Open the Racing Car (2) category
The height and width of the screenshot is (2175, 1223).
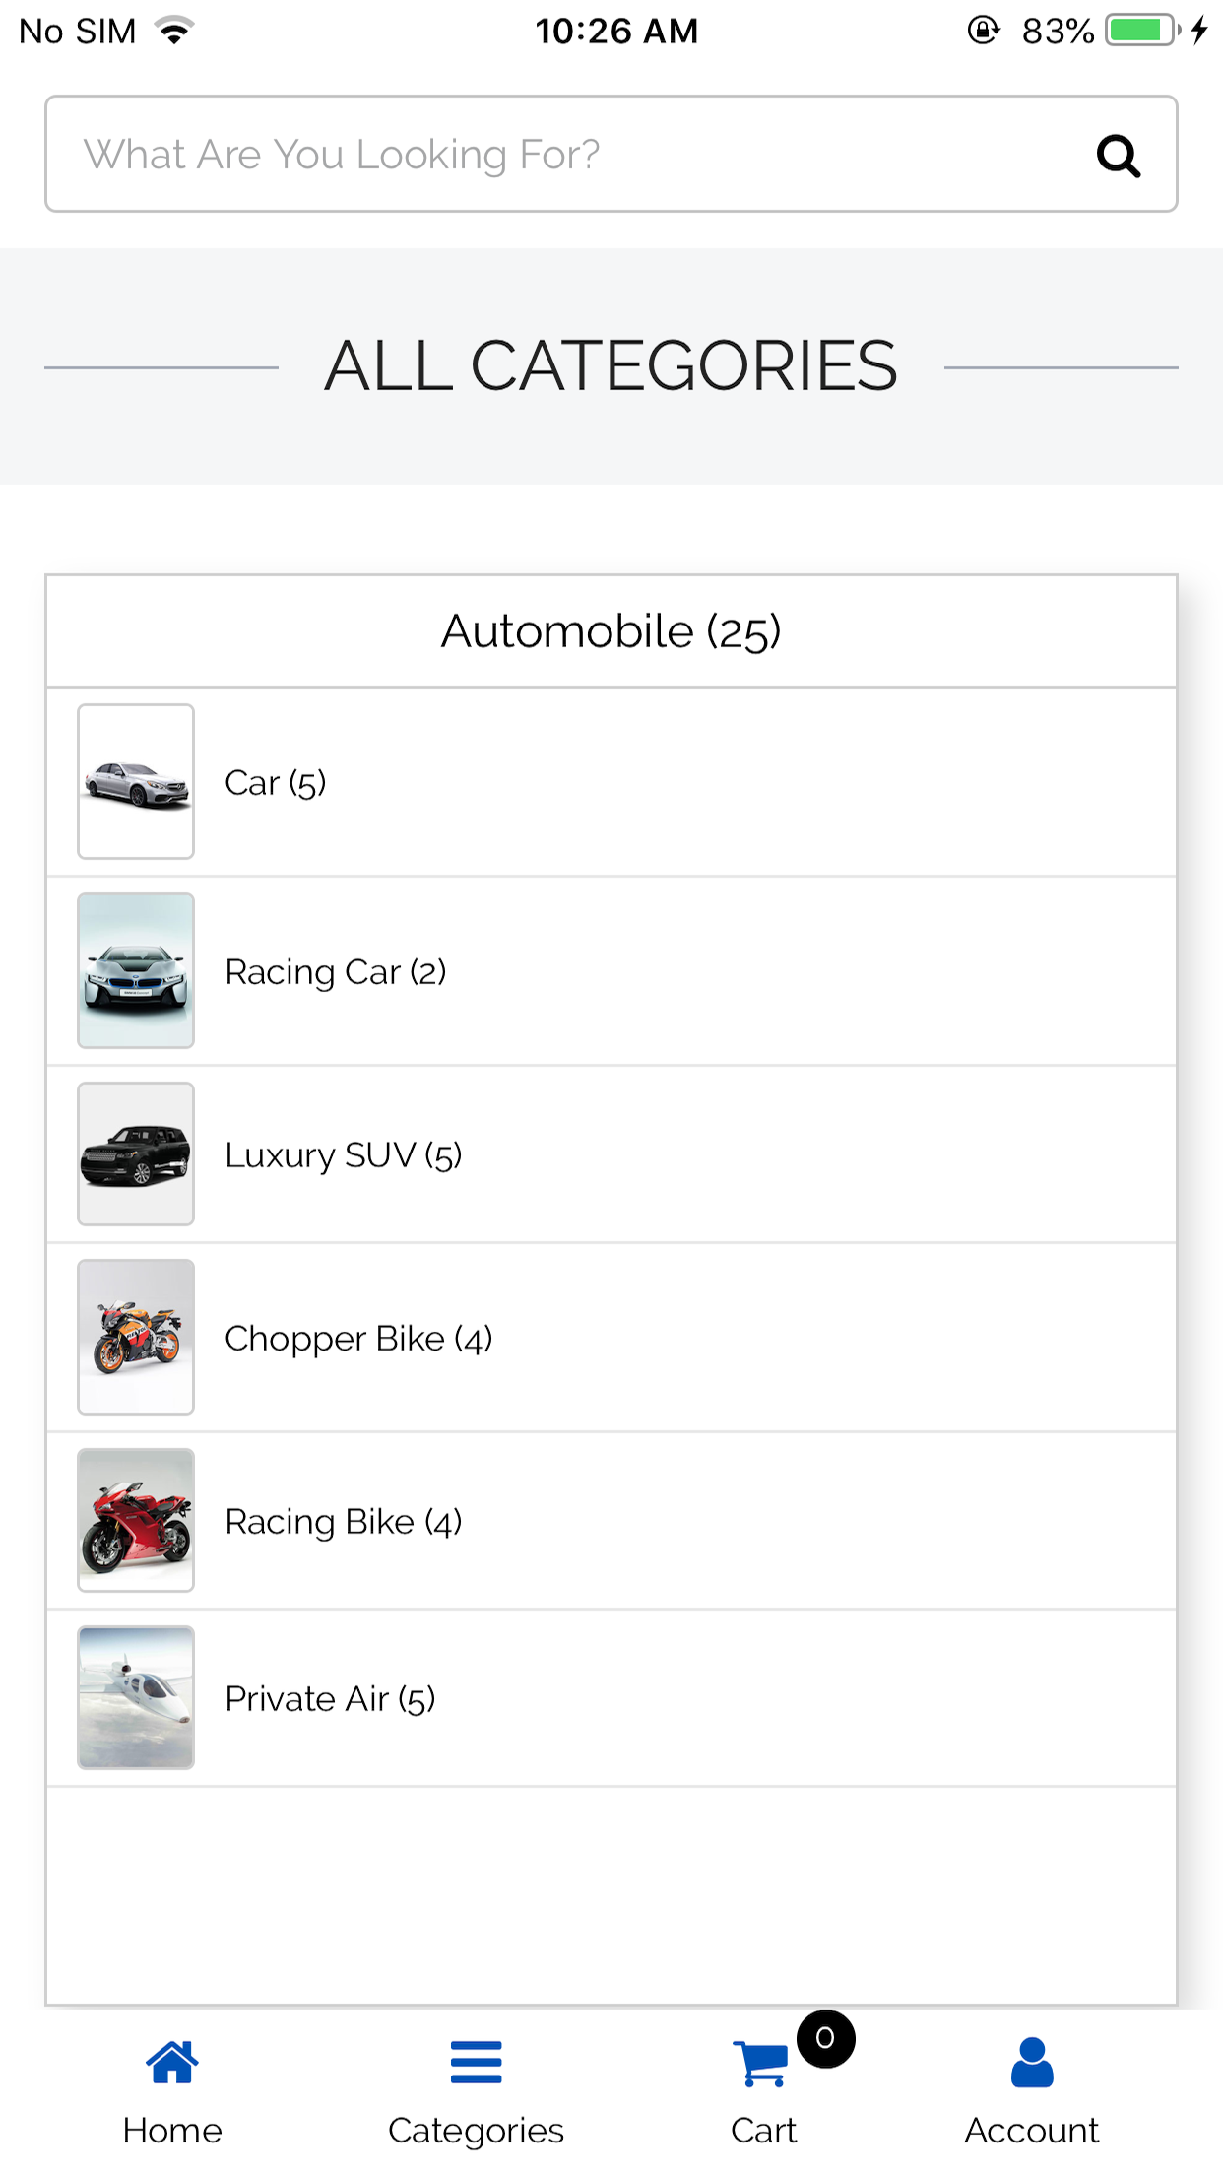[336, 972]
